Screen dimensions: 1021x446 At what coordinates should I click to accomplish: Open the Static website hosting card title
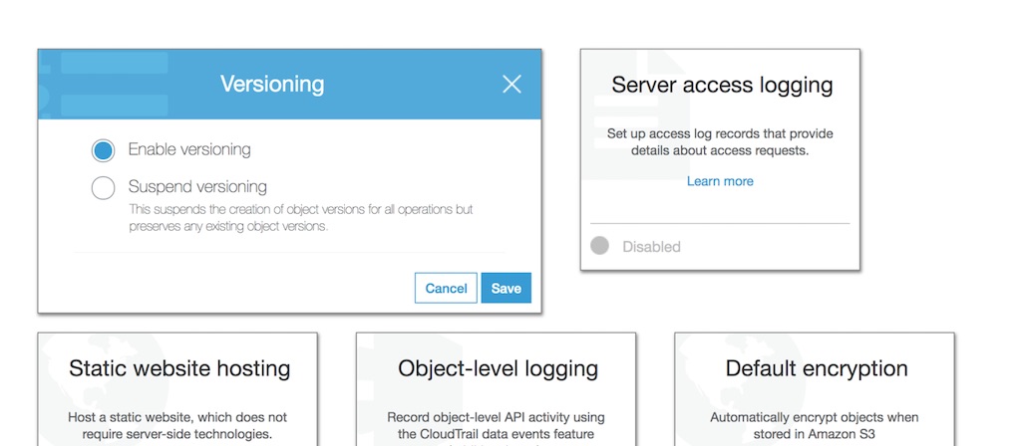[179, 368]
